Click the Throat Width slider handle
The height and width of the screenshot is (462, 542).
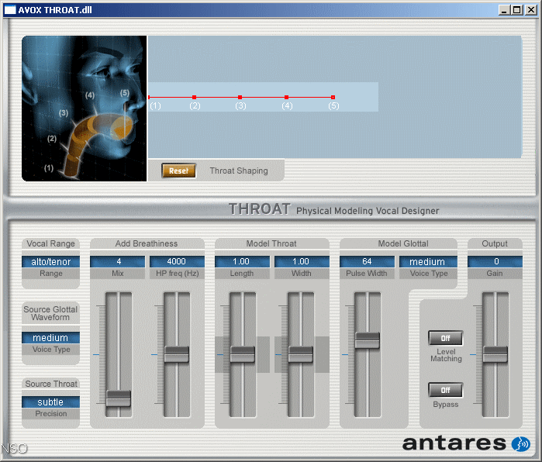point(301,354)
